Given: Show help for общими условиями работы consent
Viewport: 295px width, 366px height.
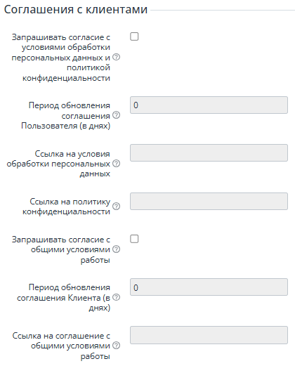Looking at the screenshot, I should (117, 249).
